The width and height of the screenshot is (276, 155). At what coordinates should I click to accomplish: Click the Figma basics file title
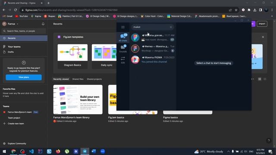click(x=170, y=118)
